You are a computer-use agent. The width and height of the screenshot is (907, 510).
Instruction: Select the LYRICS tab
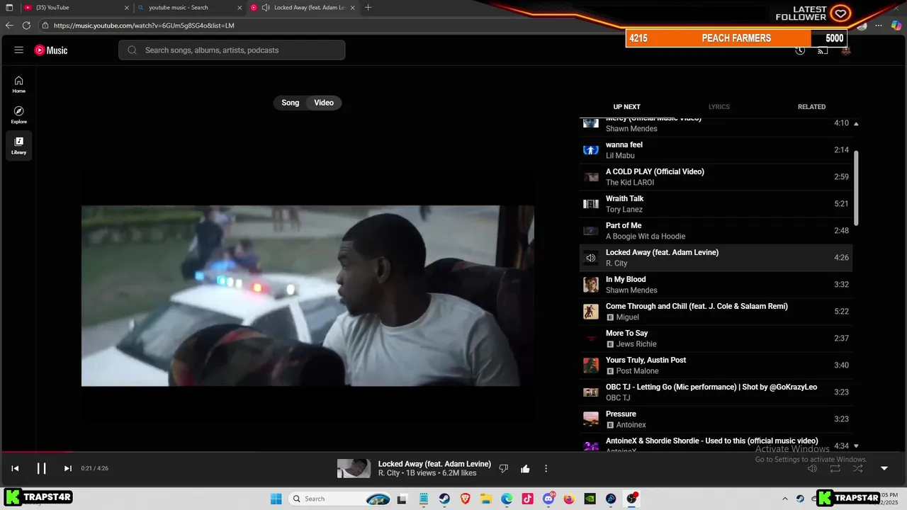pos(719,107)
